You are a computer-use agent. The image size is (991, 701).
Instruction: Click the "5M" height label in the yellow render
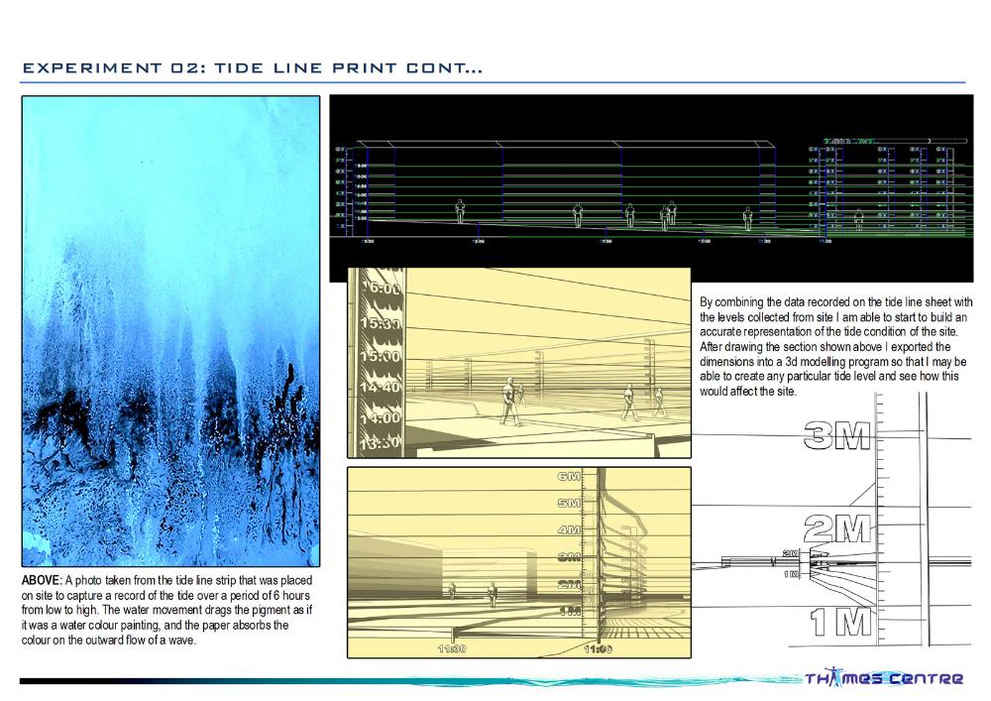[570, 503]
